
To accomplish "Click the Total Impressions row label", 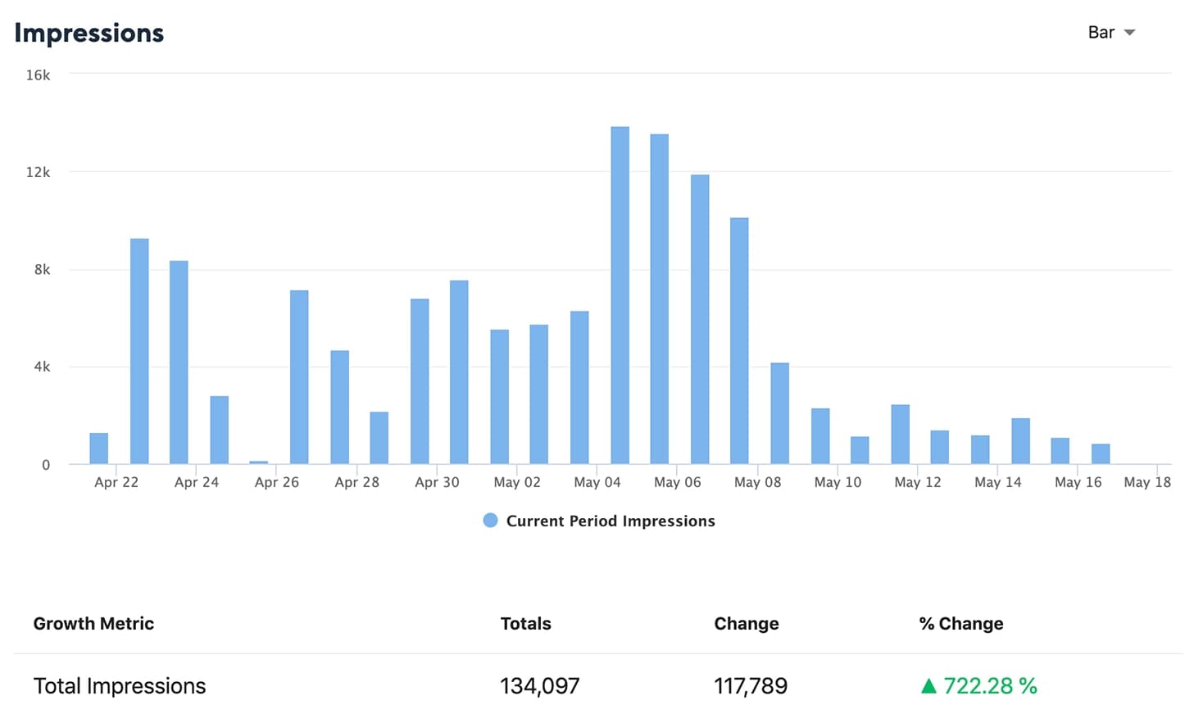I will (120, 686).
